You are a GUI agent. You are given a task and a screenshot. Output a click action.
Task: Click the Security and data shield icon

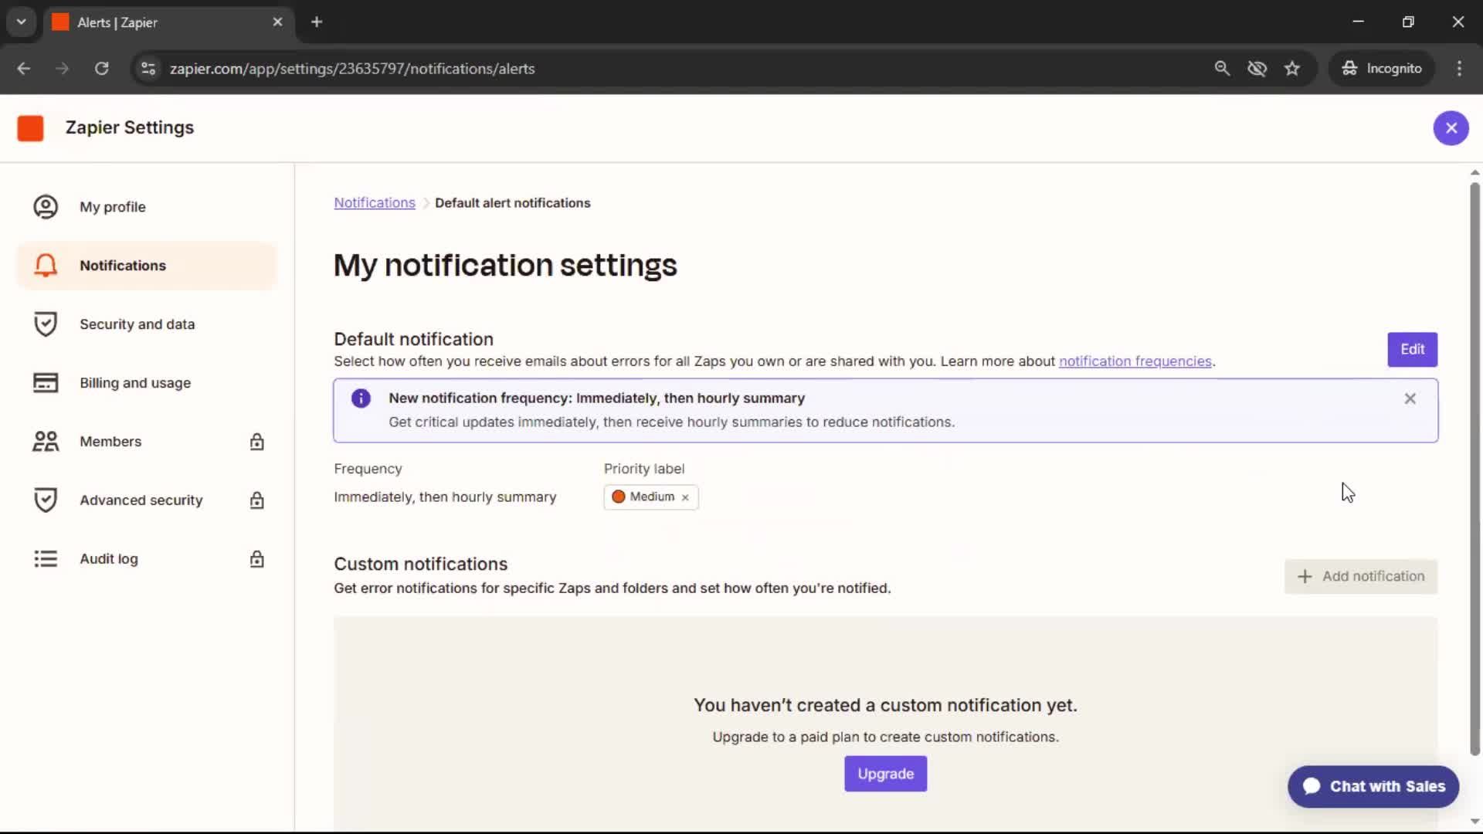pyautogui.click(x=46, y=324)
